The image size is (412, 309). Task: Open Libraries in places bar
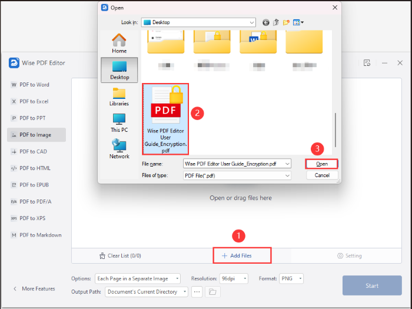tap(119, 97)
